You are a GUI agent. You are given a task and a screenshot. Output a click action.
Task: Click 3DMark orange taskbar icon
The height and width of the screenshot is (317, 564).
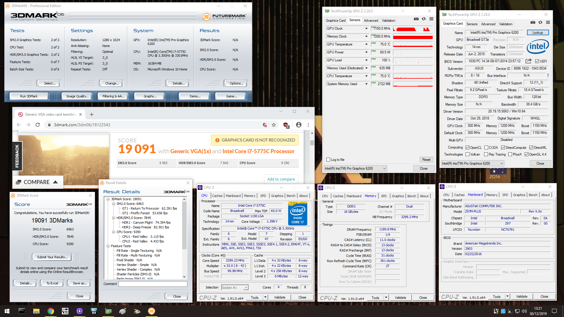coord(152,311)
